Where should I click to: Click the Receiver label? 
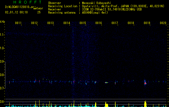(x=55, y=9)
